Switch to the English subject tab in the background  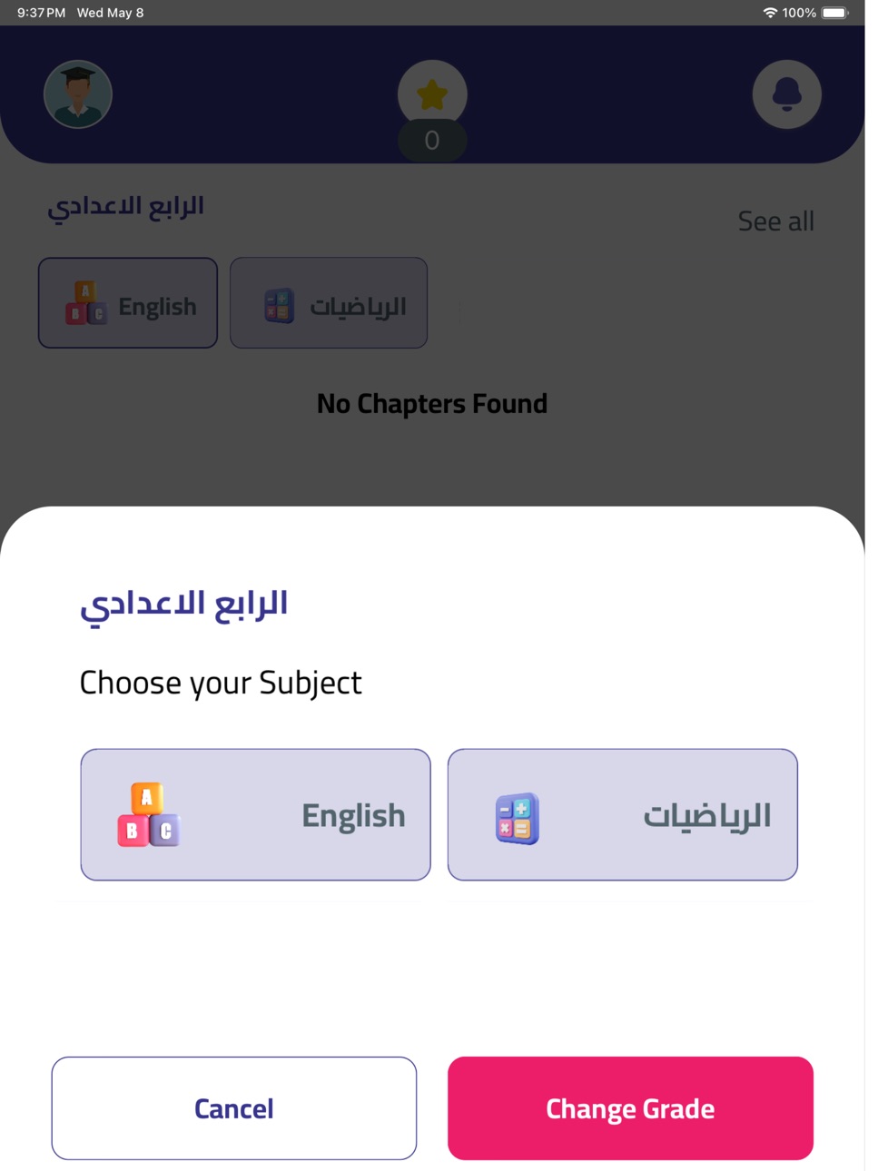(x=128, y=303)
